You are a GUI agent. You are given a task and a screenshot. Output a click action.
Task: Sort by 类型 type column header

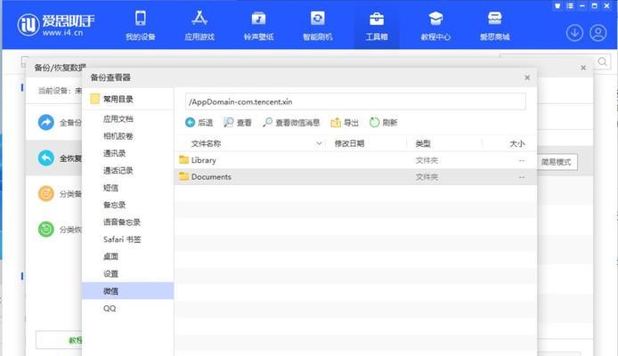(x=423, y=143)
